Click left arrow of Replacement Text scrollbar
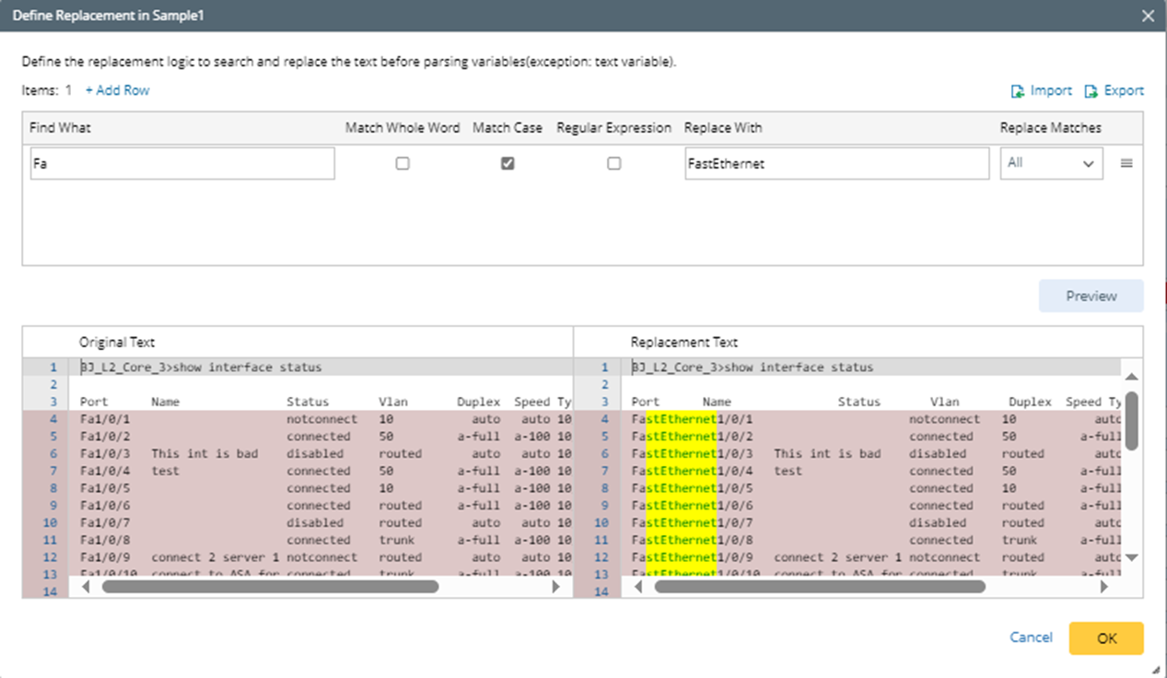This screenshot has width=1167, height=678. [638, 586]
